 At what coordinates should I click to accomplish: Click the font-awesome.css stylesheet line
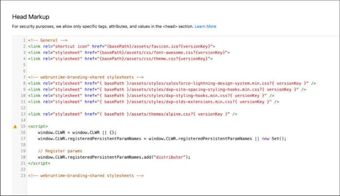tap(129, 53)
